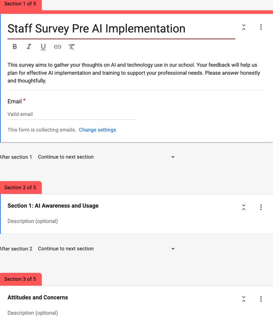Insert a link using the toolbar icon
Viewport: 273px width, 325px height.
[58, 47]
